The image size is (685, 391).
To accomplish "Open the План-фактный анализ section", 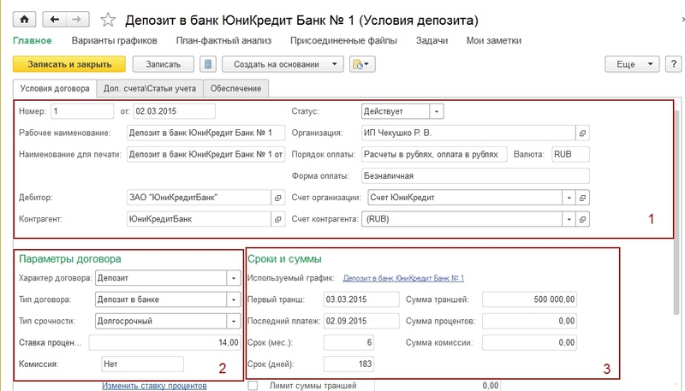I will pos(223,40).
